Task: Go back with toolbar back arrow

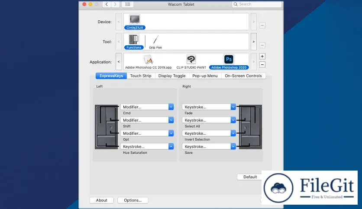Action: pyautogui.click(x=107, y=4)
